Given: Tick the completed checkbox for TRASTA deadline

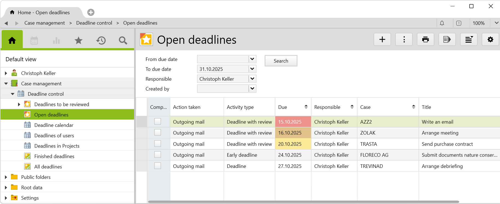Looking at the screenshot, I should (x=158, y=144).
